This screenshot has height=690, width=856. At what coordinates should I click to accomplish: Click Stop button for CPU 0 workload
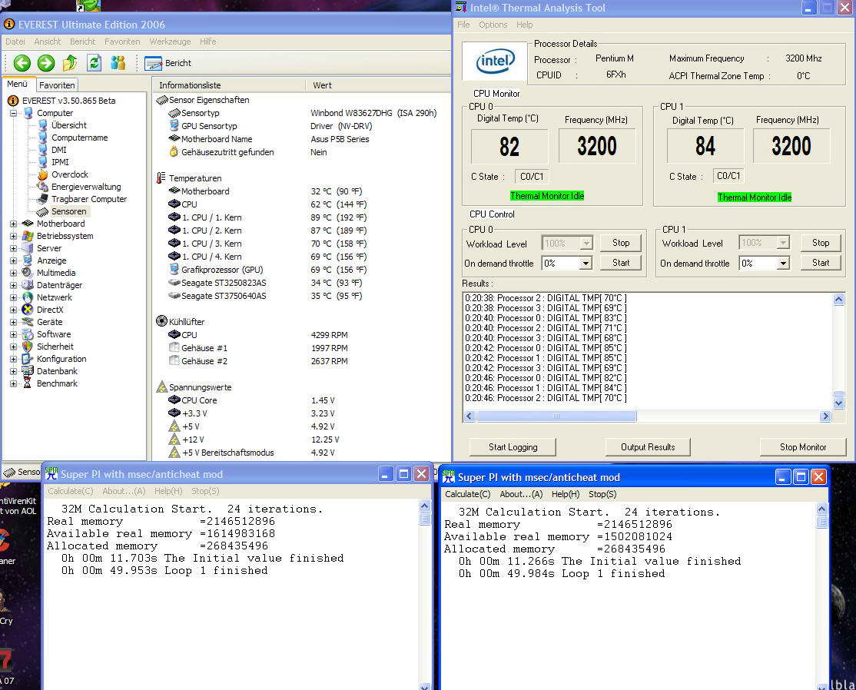(x=621, y=243)
